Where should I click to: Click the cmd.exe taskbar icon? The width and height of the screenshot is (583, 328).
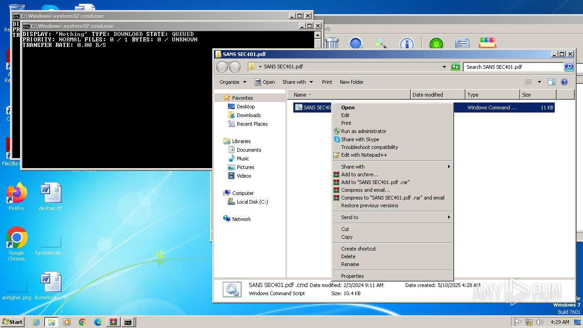point(128,322)
